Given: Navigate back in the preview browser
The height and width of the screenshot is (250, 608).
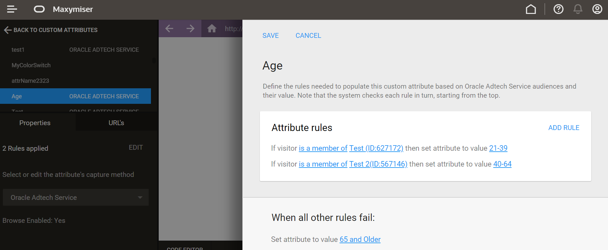Looking at the screenshot, I should (x=169, y=28).
